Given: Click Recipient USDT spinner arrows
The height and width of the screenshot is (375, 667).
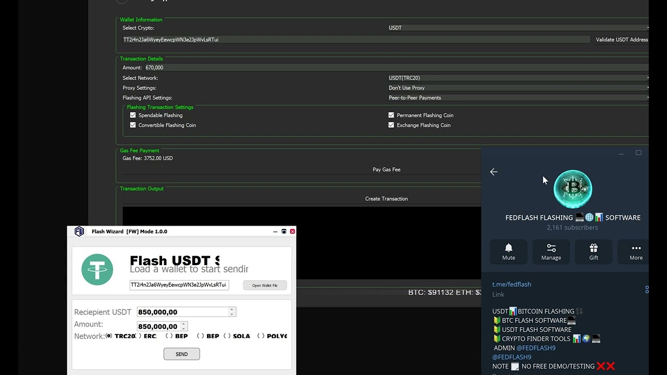Looking at the screenshot, I should click(x=232, y=311).
